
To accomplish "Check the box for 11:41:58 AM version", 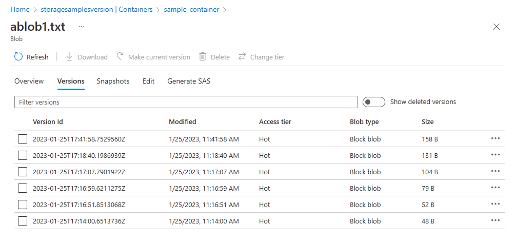I will click(22, 139).
